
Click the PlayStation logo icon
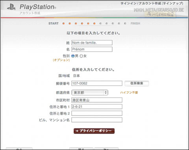[11, 7]
